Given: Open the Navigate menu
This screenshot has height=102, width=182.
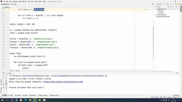Looking at the screenshot, I should (x=15, y=1).
